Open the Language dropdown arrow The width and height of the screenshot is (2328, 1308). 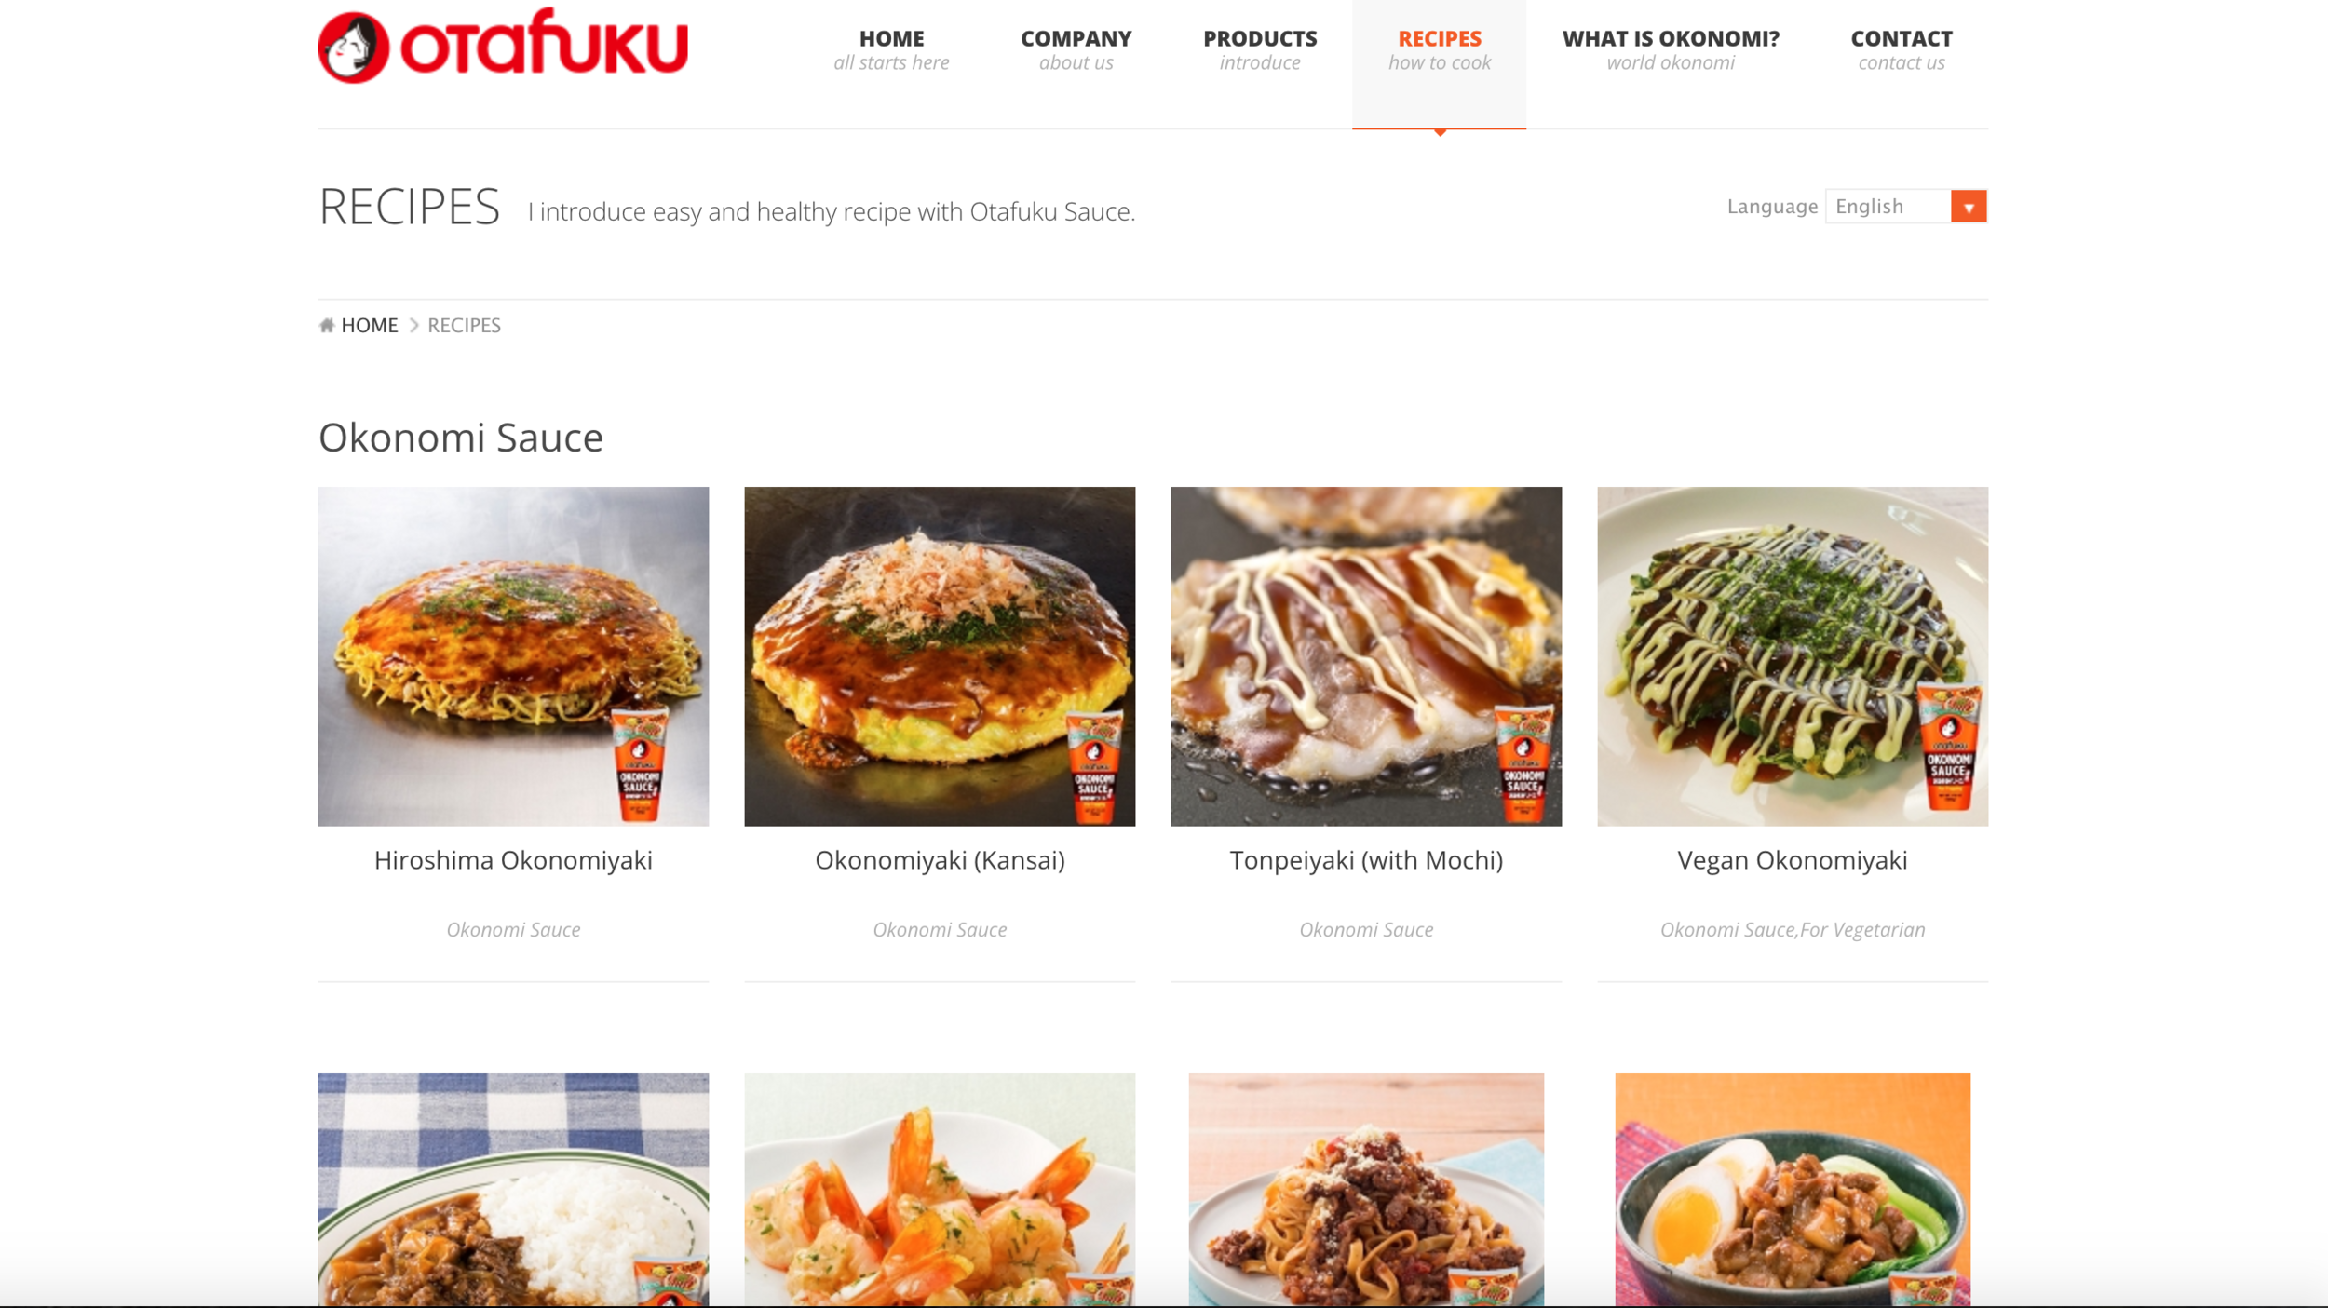click(x=1969, y=207)
